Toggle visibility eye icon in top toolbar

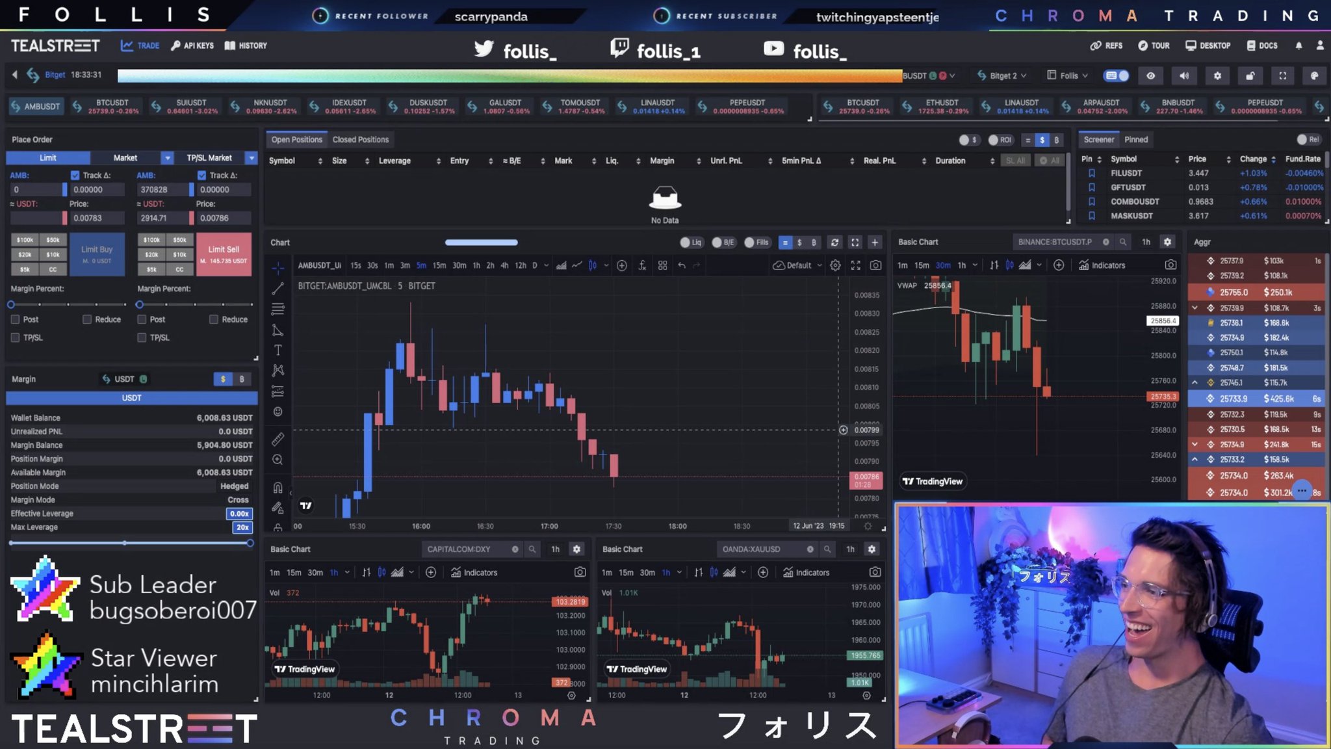click(x=1150, y=76)
